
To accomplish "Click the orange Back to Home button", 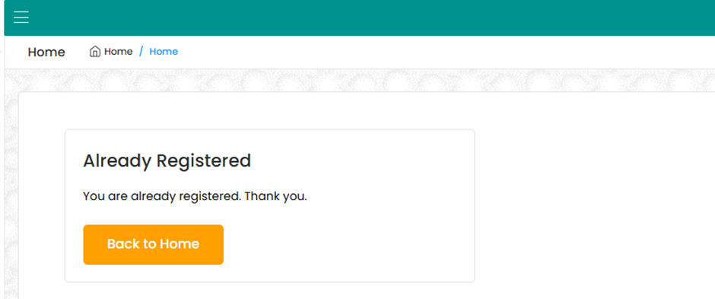I will (x=153, y=244).
